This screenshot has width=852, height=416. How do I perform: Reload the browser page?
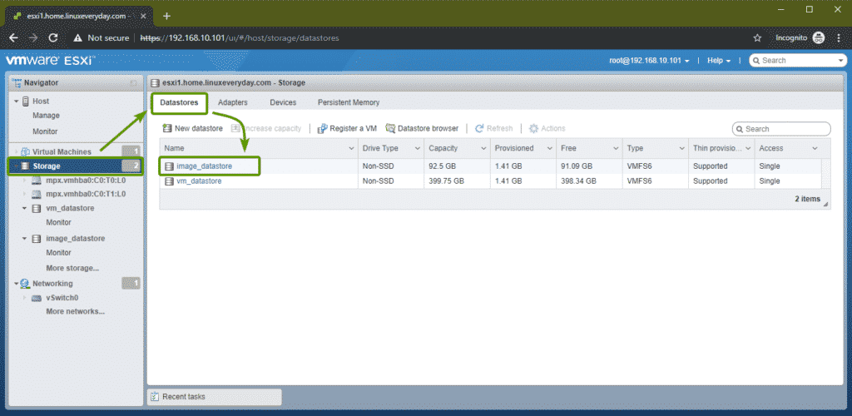pyautogui.click(x=53, y=37)
